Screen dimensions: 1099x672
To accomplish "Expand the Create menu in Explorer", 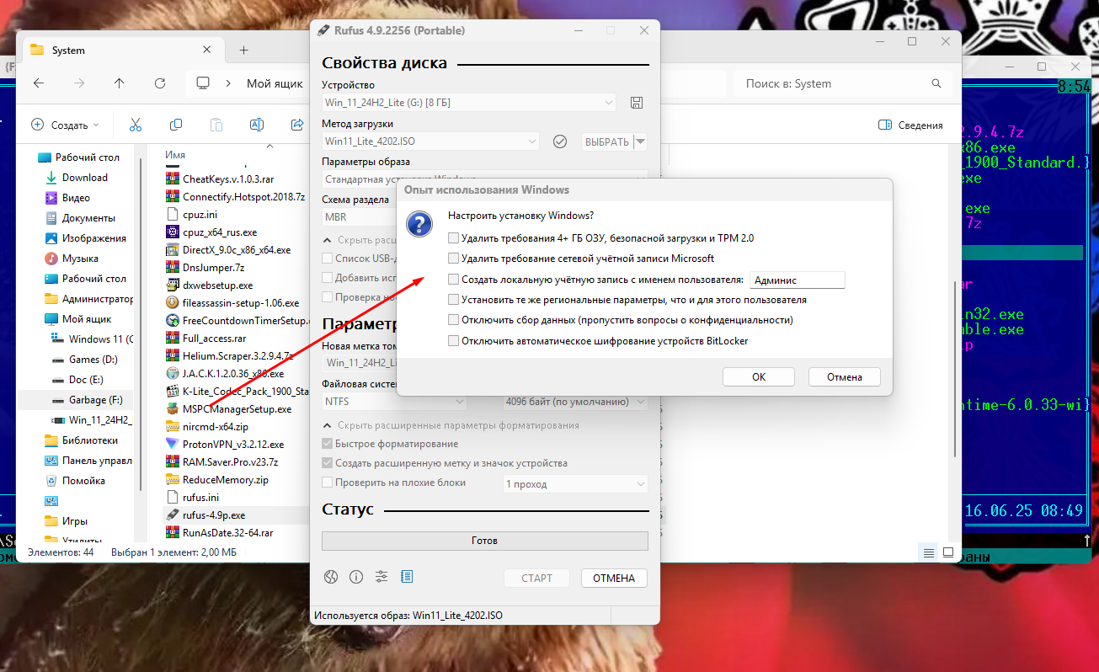I will point(65,125).
